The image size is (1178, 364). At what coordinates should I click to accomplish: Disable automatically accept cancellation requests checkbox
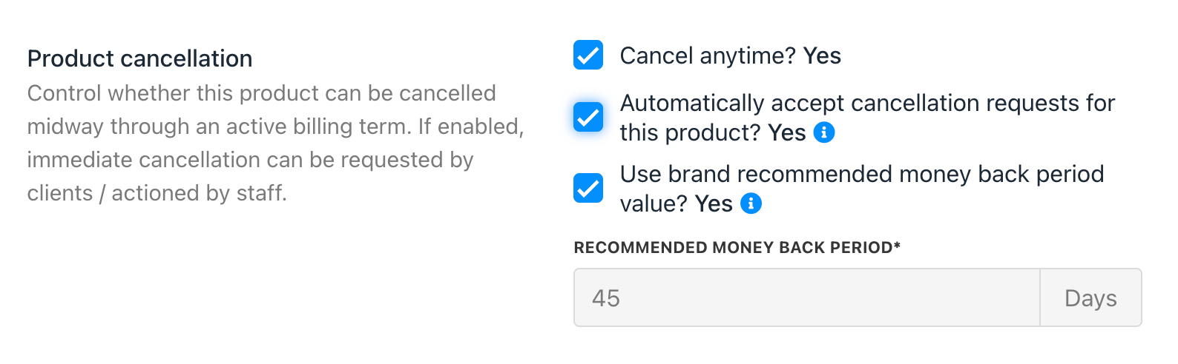tap(588, 117)
